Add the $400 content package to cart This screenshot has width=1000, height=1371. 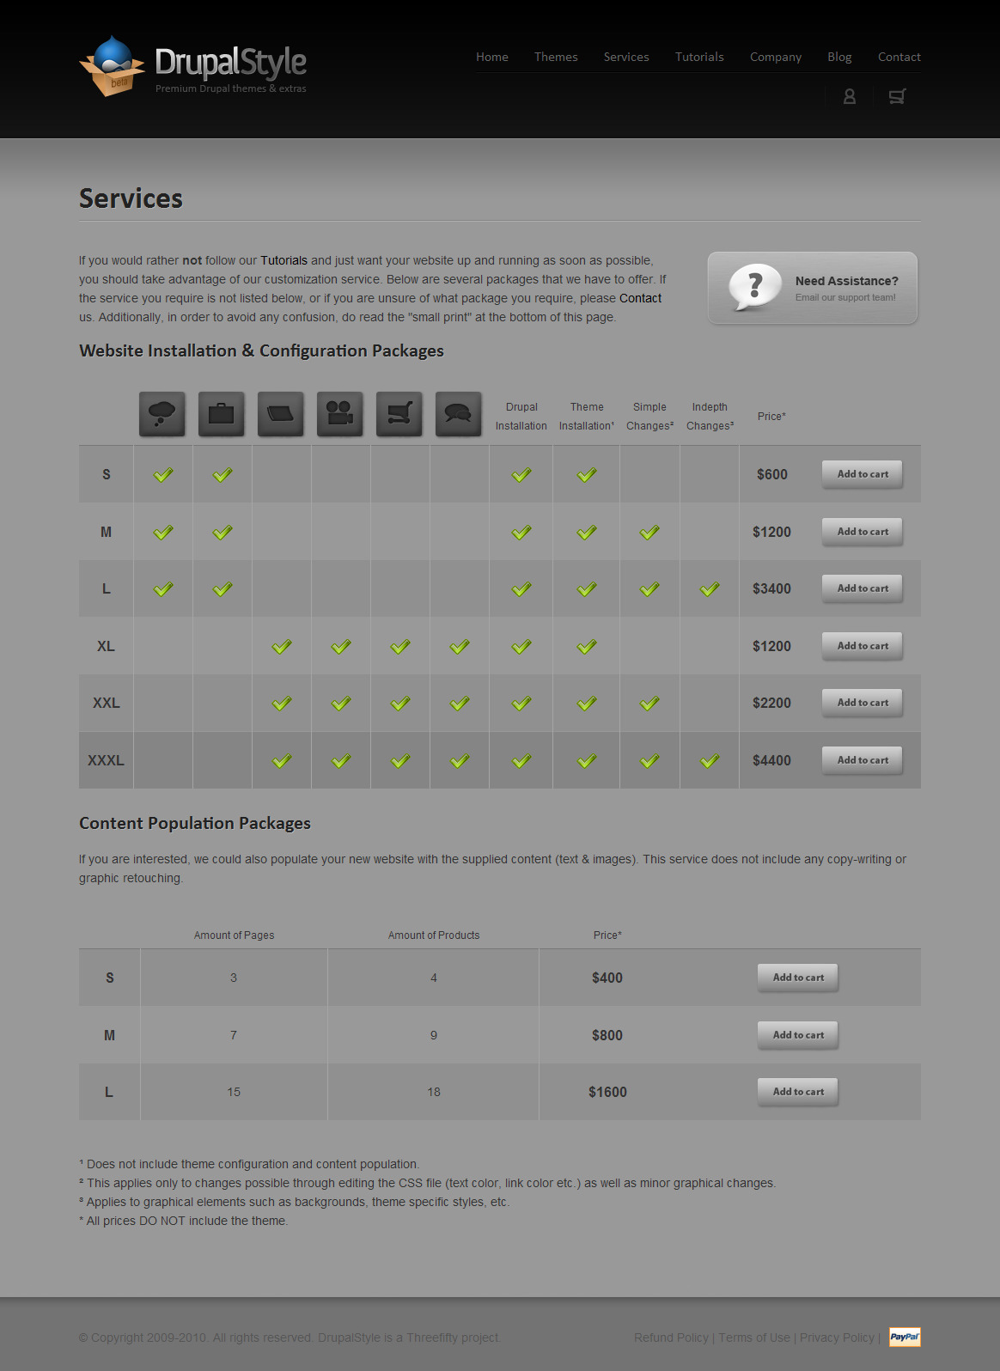click(x=798, y=978)
